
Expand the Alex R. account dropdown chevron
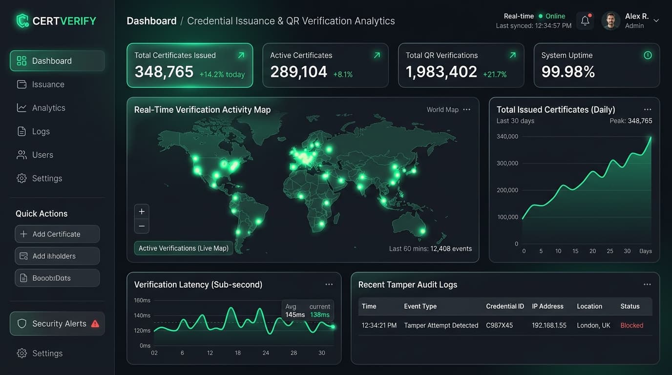656,21
